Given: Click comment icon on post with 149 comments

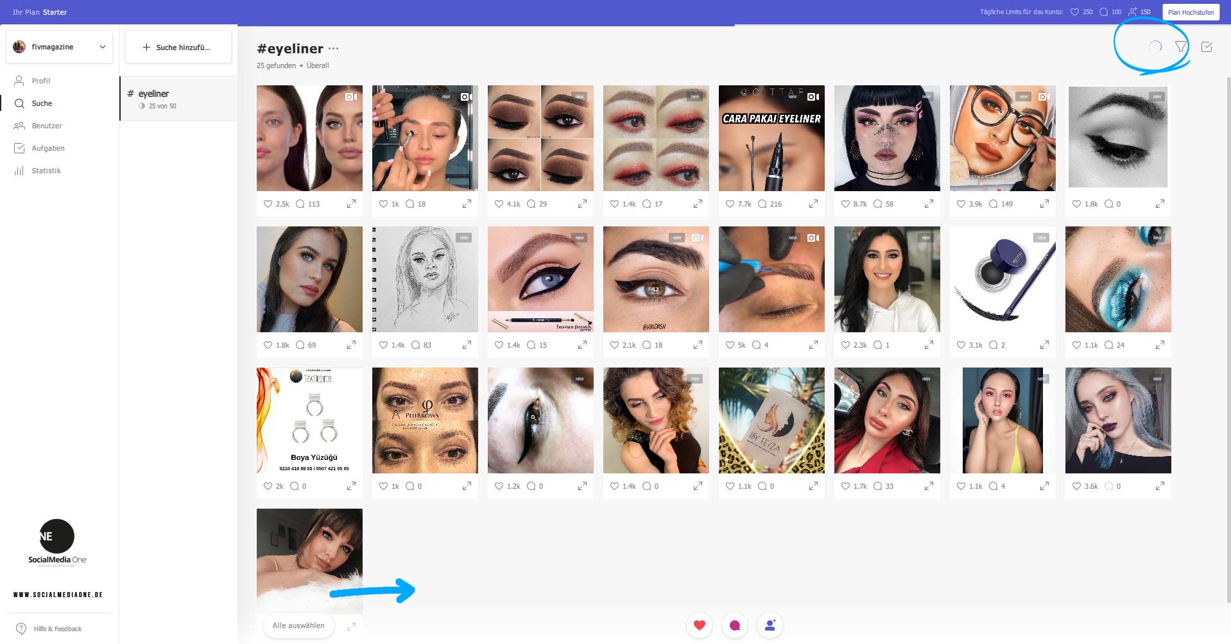Looking at the screenshot, I should tap(993, 204).
